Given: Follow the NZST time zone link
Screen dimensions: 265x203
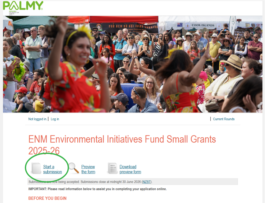Looking at the screenshot, I should pos(147,182).
